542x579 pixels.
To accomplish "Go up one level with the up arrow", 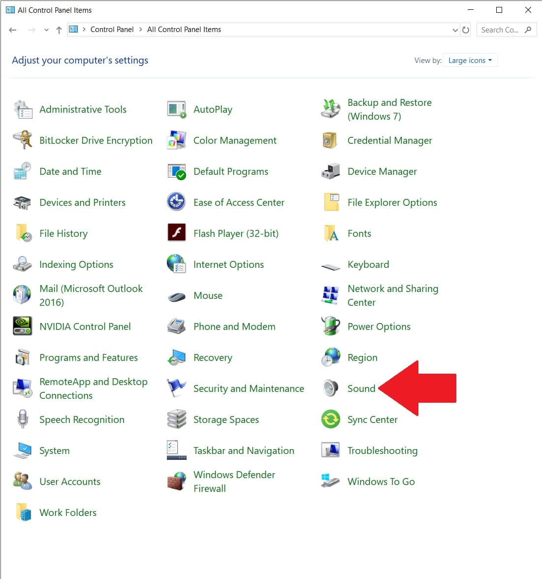I will coord(59,30).
